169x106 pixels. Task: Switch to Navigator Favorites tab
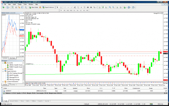click(12, 85)
